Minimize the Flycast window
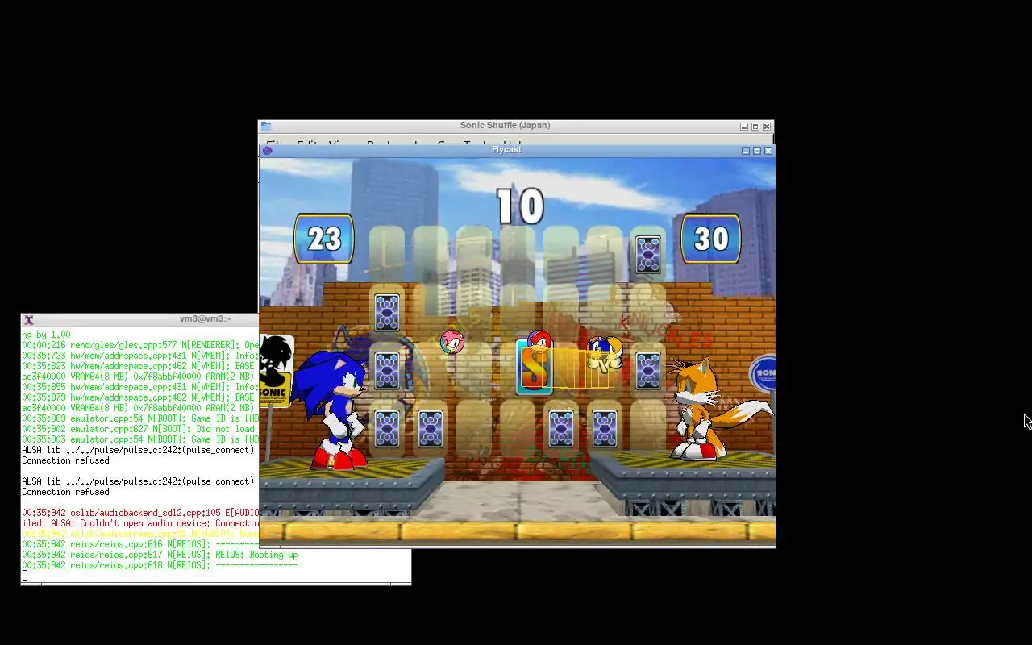The width and height of the screenshot is (1032, 645). click(x=746, y=151)
